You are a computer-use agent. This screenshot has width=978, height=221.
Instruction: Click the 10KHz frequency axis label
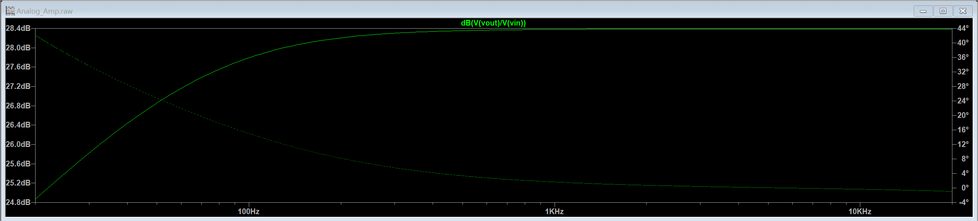coord(860,211)
